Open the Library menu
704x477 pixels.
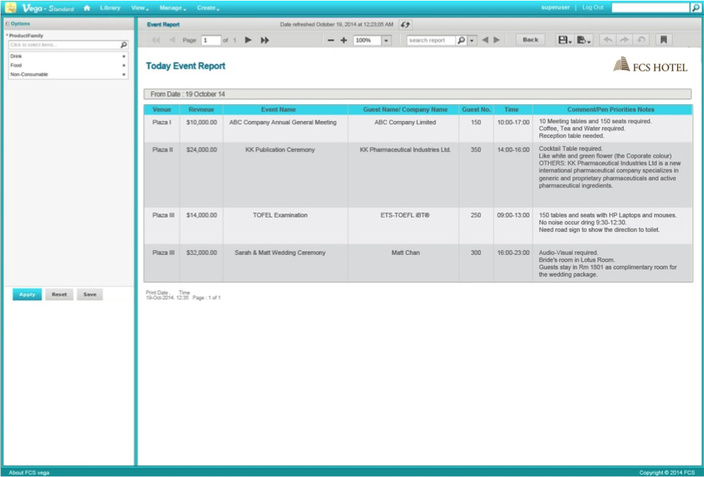coord(110,8)
